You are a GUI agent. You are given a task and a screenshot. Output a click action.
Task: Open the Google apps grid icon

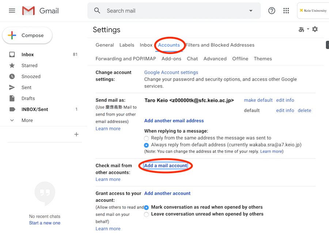pyautogui.click(x=286, y=11)
